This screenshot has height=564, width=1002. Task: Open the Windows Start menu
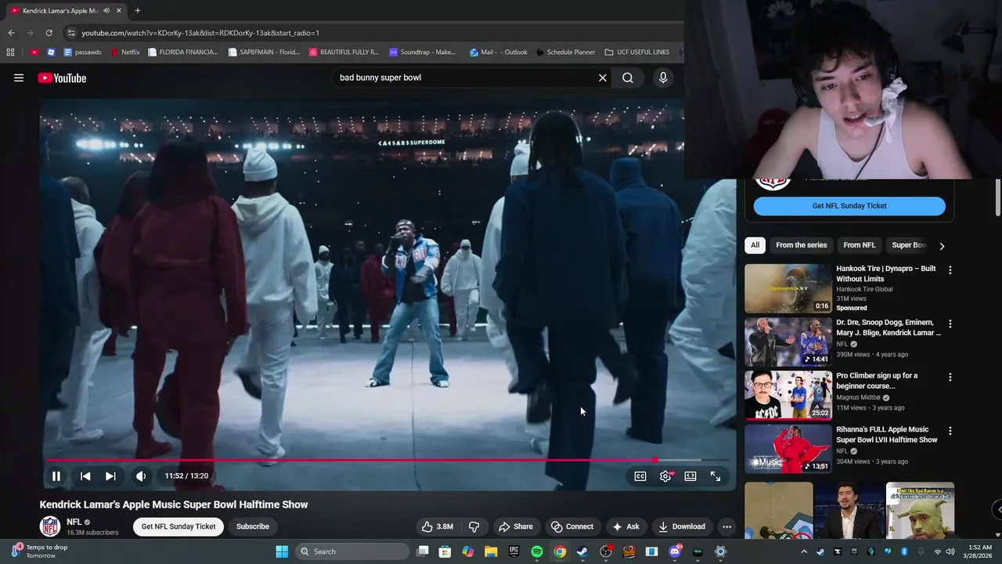click(282, 551)
